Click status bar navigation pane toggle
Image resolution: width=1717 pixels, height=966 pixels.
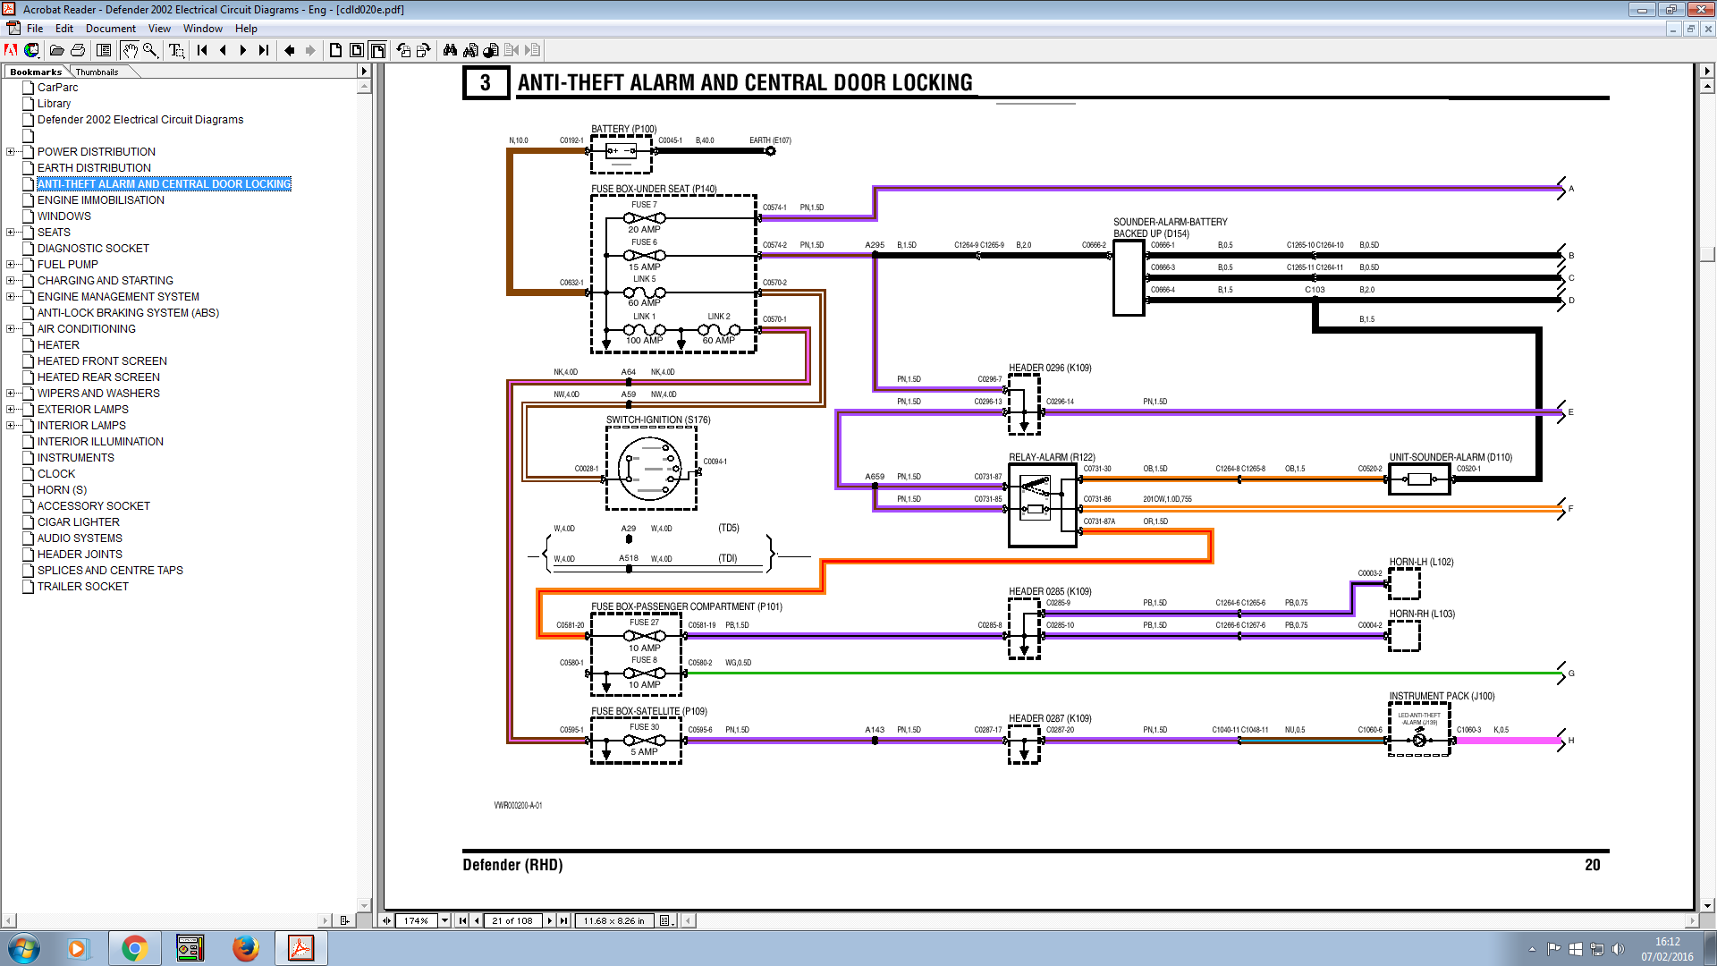pos(386,920)
